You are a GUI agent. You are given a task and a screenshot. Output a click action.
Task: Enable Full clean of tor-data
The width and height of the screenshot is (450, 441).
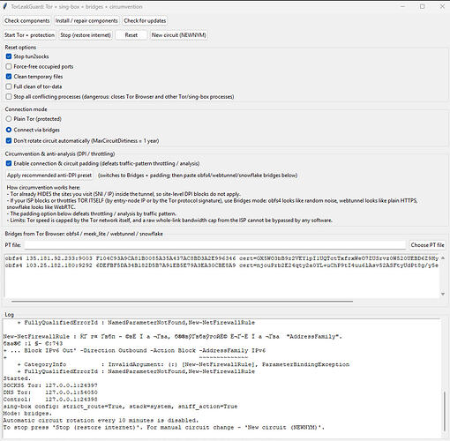pos(9,86)
